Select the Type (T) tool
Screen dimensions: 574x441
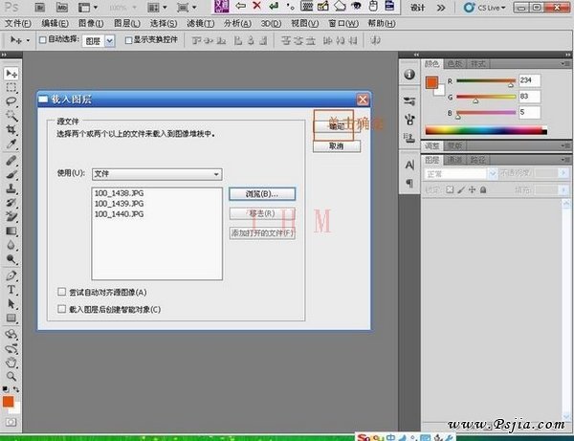11,289
